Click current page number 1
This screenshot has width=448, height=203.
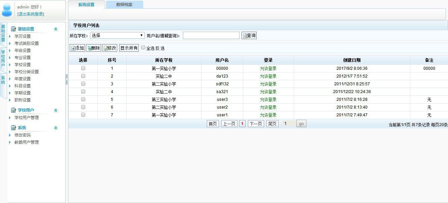[x=242, y=124]
